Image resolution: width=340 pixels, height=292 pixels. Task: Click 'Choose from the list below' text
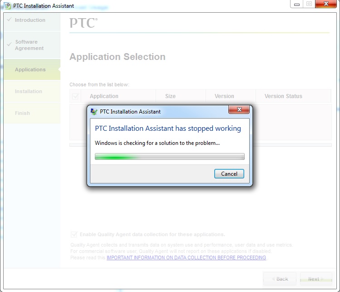[99, 84]
